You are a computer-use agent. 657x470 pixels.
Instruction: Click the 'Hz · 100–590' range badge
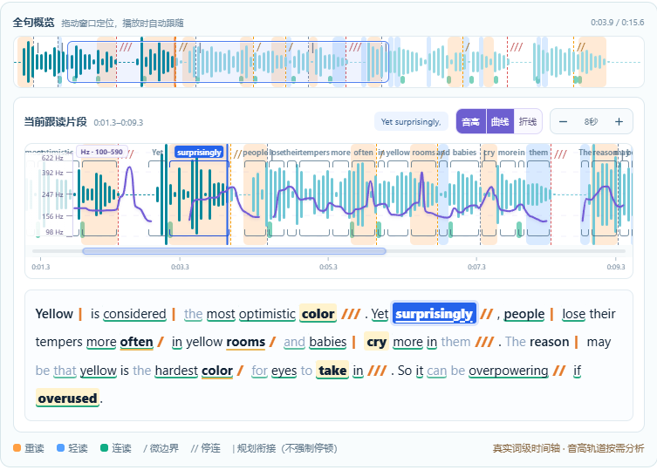click(102, 152)
